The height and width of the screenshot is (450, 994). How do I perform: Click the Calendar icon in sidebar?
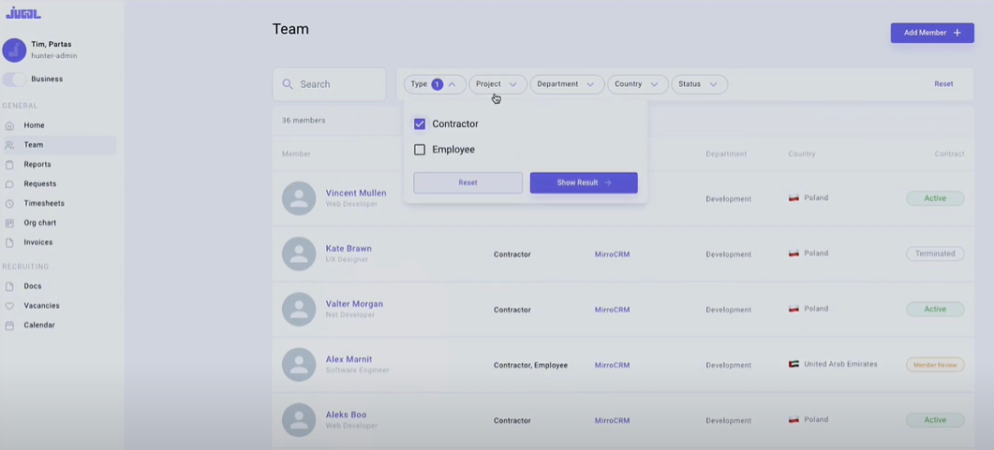[x=9, y=326]
